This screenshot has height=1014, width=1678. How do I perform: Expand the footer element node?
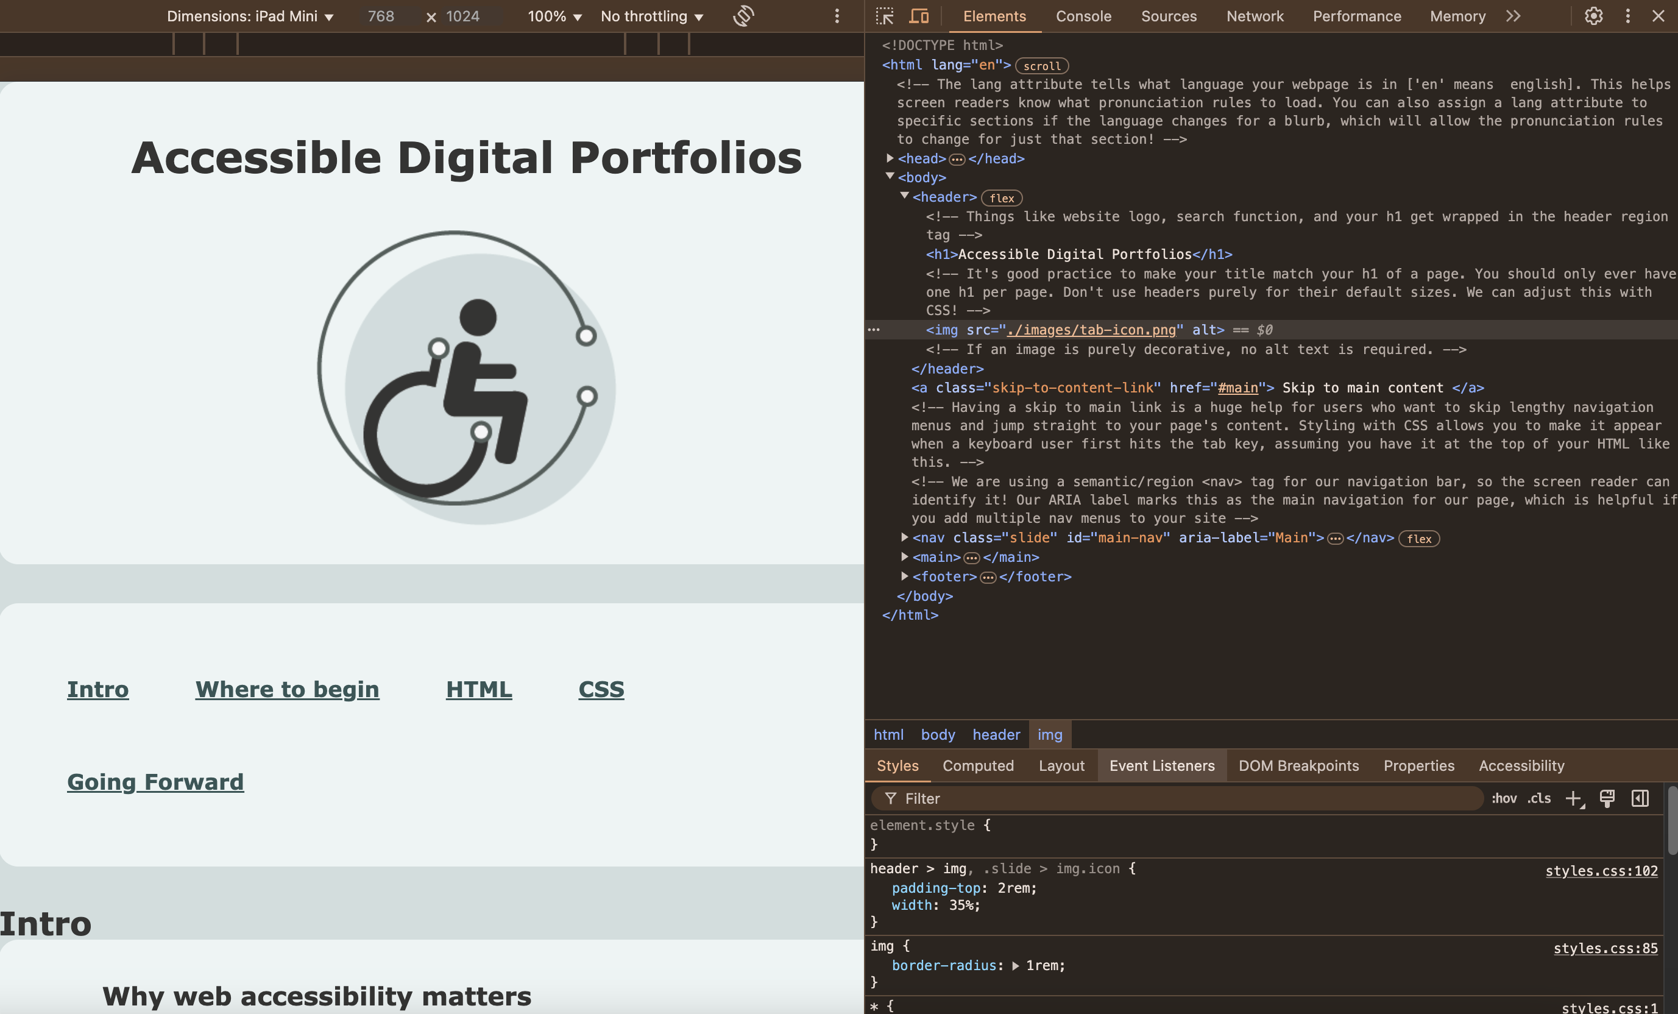point(904,576)
